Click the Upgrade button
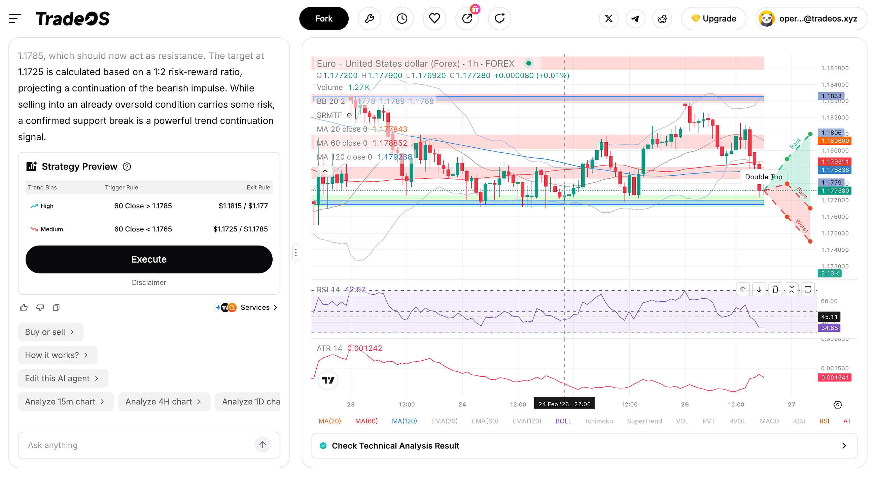The height and width of the screenshot is (477, 875). pos(713,19)
